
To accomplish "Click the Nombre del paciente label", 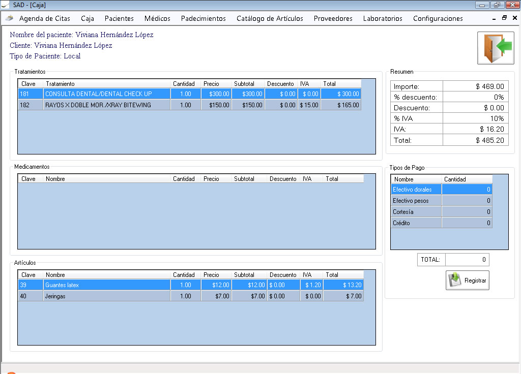I will 81,35.
